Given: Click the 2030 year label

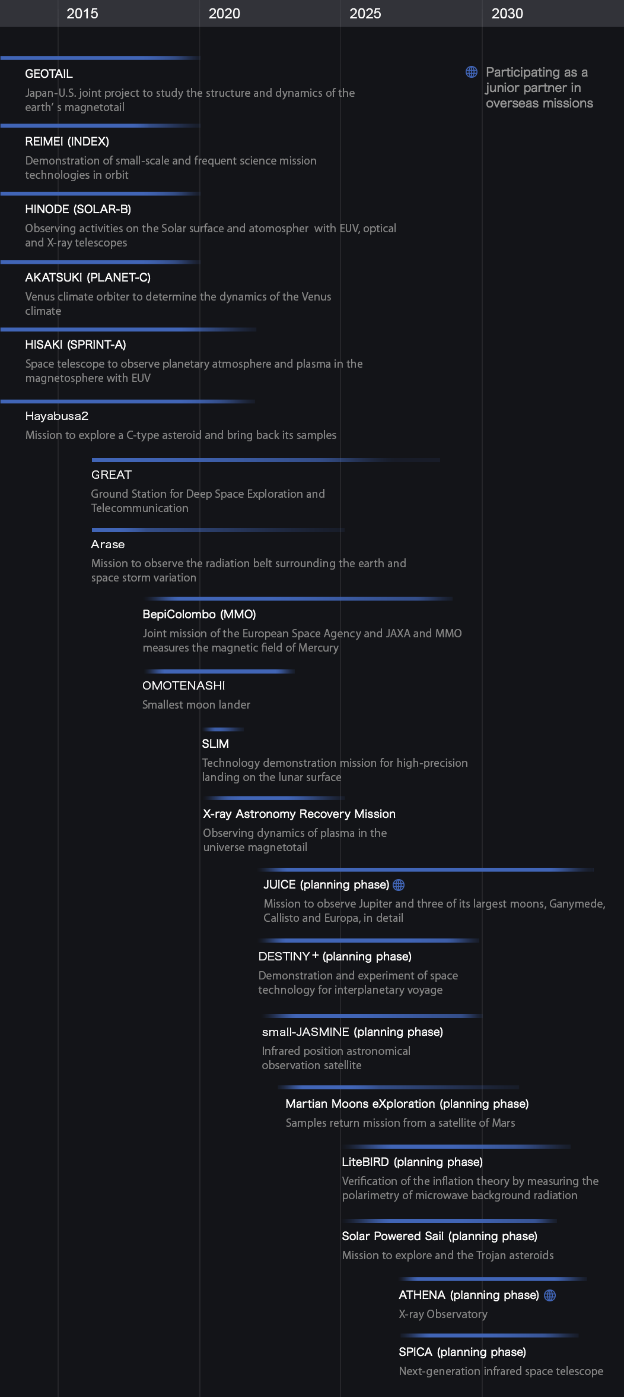Looking at the screenshot, I should click(507, 13).
